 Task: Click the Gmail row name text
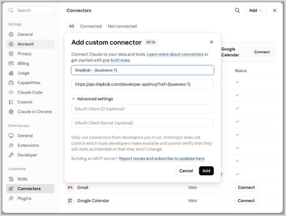[x=83, y=188]
